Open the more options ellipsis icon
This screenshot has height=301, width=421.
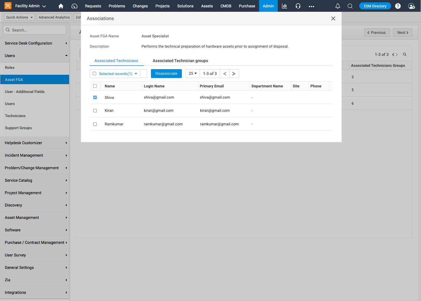[x=311, y=6]
